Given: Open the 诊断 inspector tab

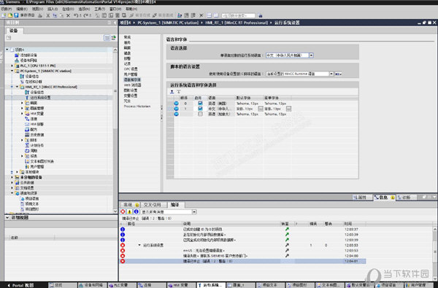Looking at the screenshot, I should click(407, 198).
